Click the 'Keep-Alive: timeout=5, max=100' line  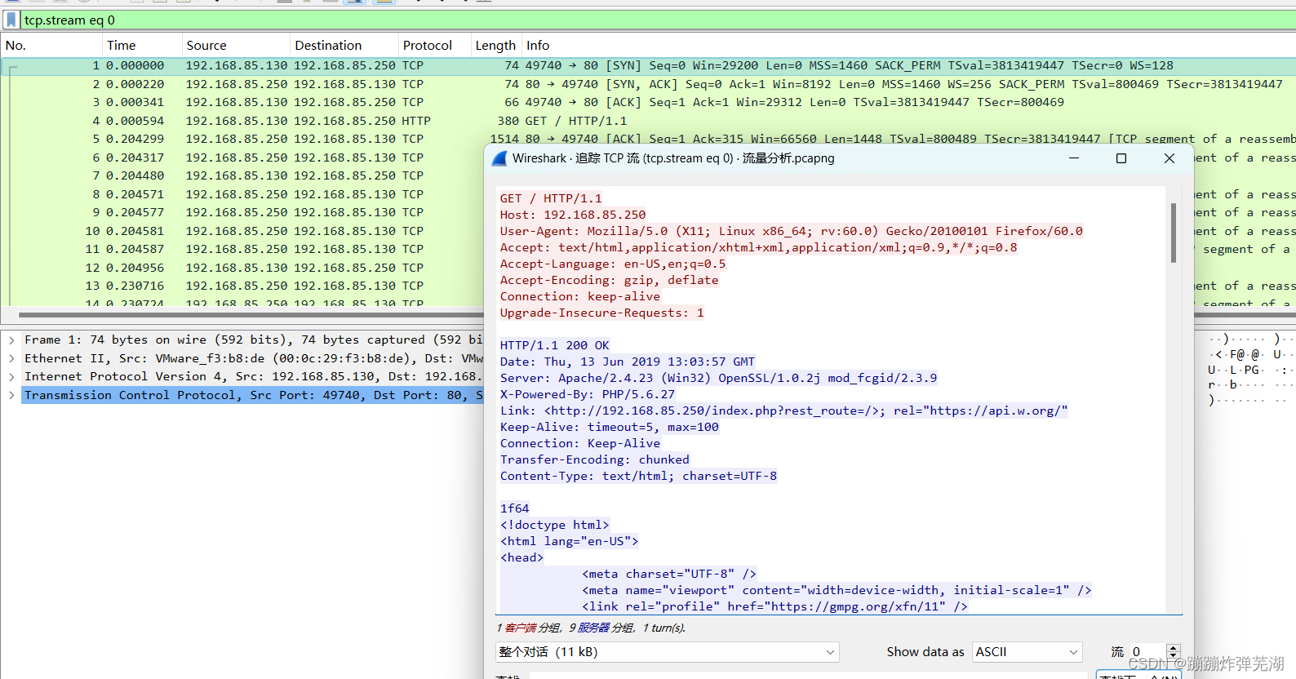tap(610, 427)
